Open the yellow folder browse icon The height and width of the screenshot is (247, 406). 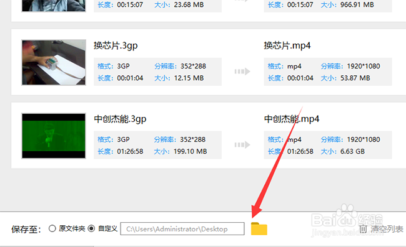pos(259,229)
